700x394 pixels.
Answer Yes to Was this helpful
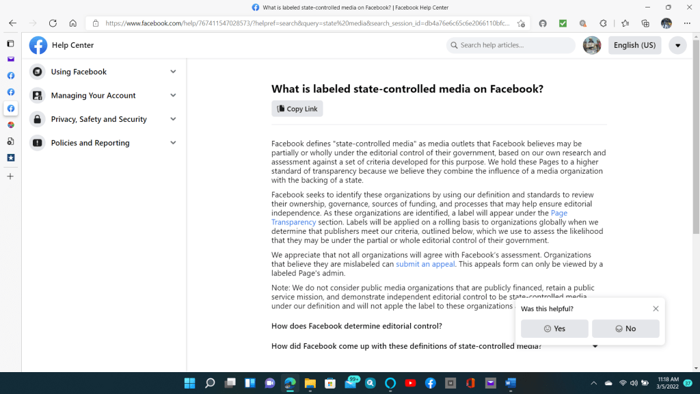coord(554,329)
